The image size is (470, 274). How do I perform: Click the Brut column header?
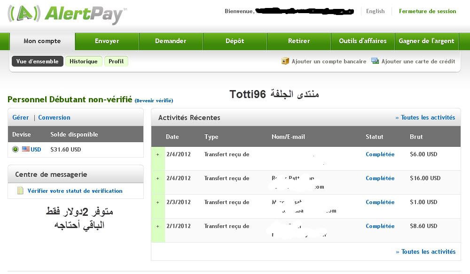click(416, 137)
